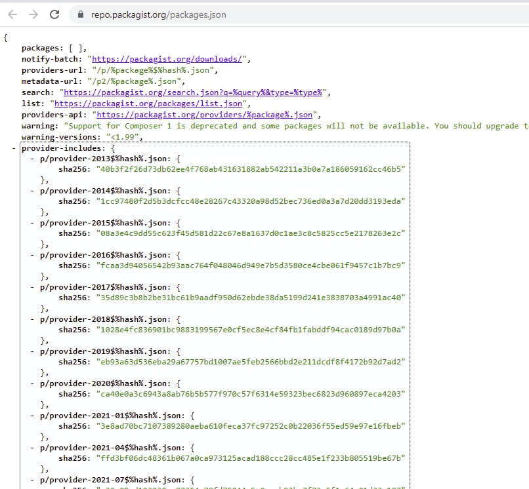Click the sha256 hash starting with 1028e4fc
The image size is (529, 489).
251,330
